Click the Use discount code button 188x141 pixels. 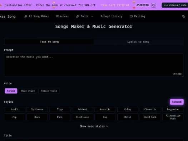pos(175,5)
